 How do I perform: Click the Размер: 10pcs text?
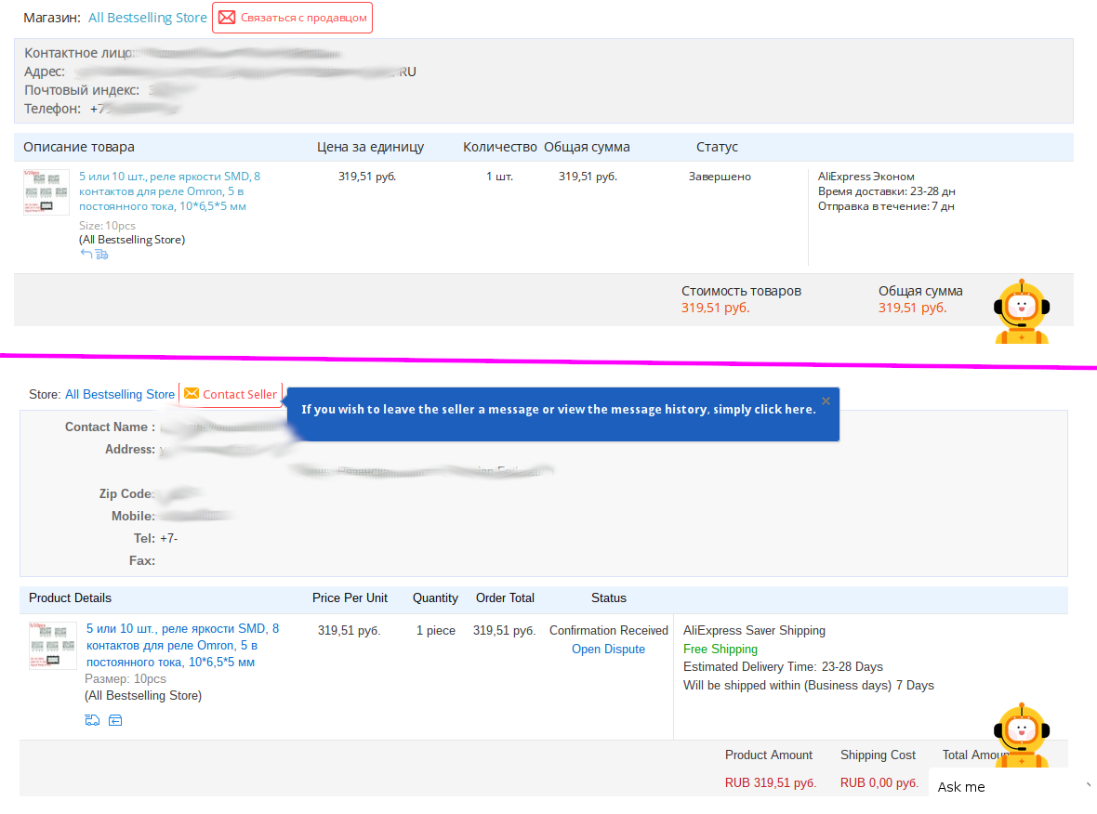point(126,678)
